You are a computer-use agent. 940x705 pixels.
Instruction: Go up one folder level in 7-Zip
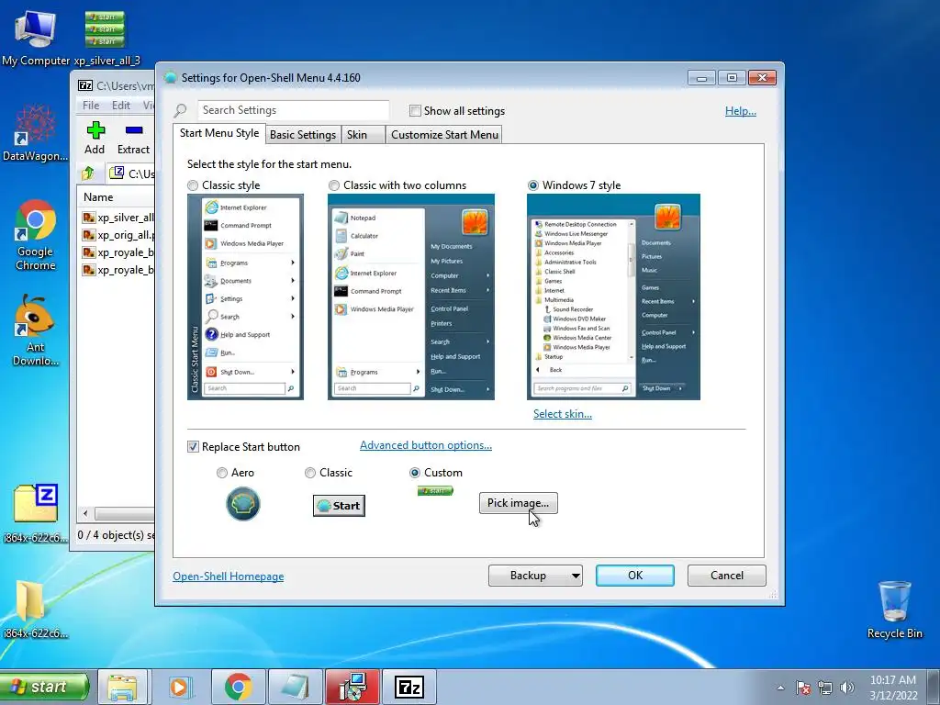pyautogui.click(x=88, y=173)
